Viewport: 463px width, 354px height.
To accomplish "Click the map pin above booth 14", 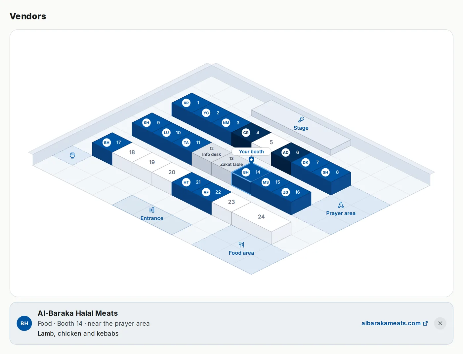I will tap(251, 160).
